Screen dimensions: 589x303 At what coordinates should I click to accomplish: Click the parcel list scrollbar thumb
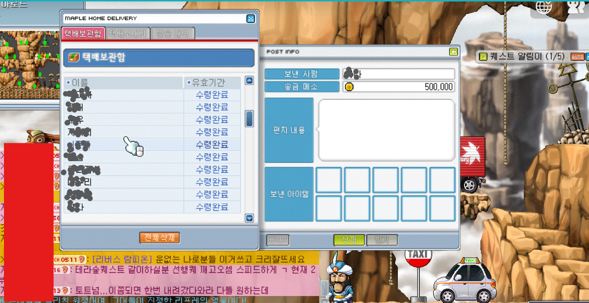(x=249, y=118)
